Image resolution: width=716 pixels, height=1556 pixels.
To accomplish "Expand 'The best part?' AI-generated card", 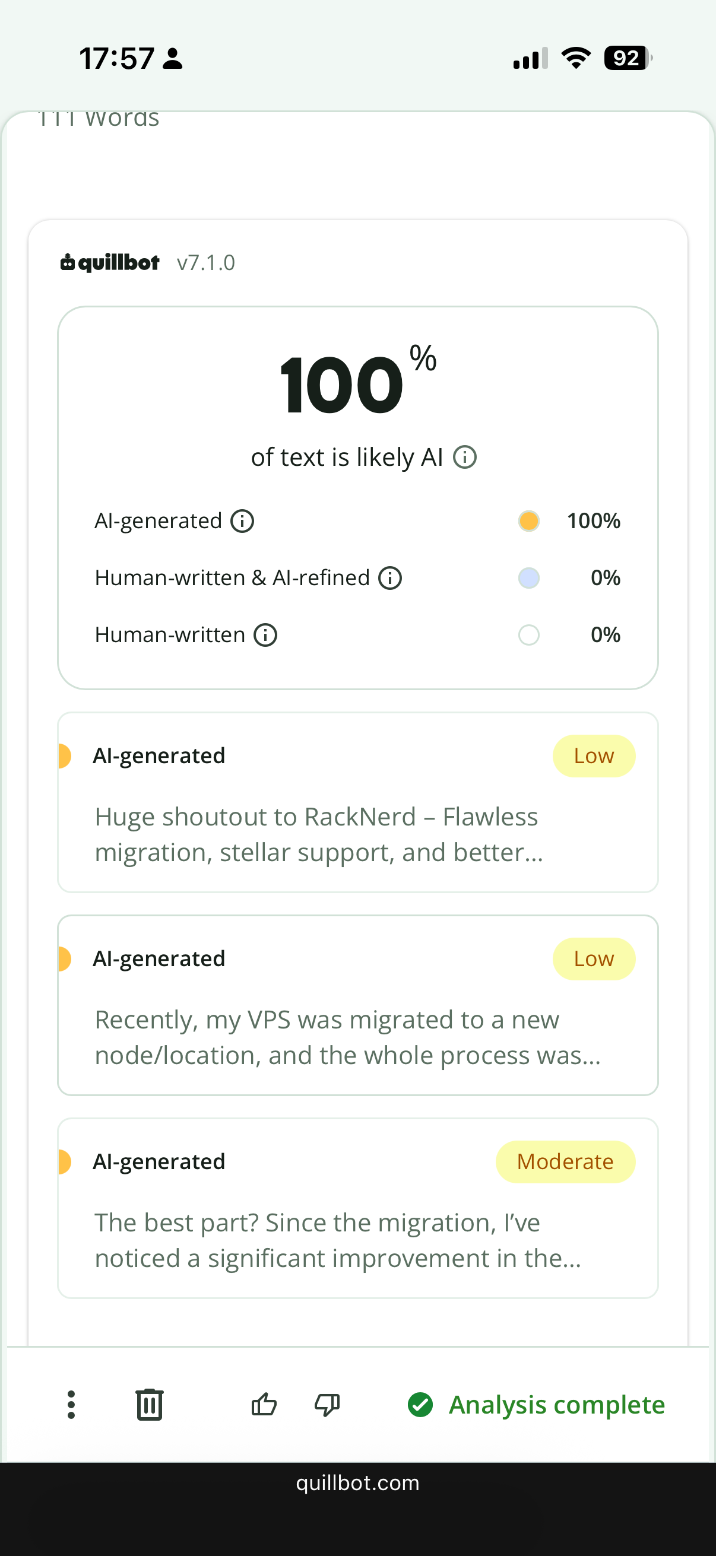I will pyautogui.click(x=357, y=1208).
